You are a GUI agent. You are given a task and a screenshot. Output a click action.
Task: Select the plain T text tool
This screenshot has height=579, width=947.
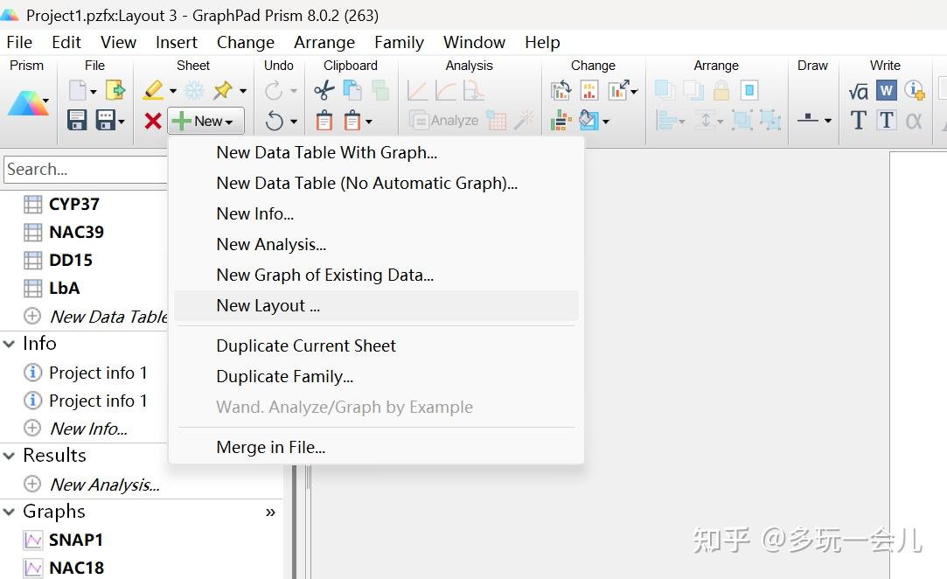pyautogui.click(x=858, y=121)
